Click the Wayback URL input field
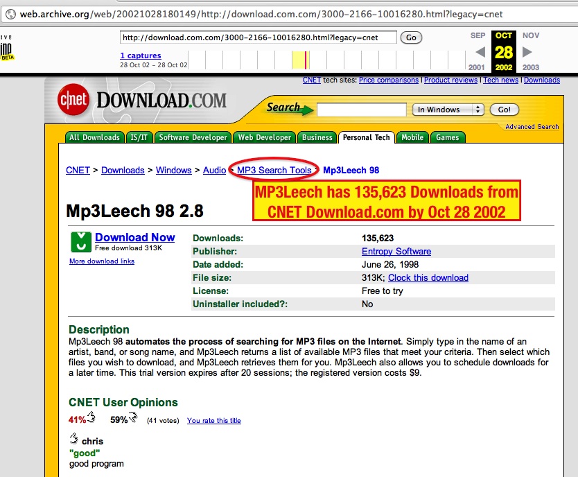 click(258, 37)
